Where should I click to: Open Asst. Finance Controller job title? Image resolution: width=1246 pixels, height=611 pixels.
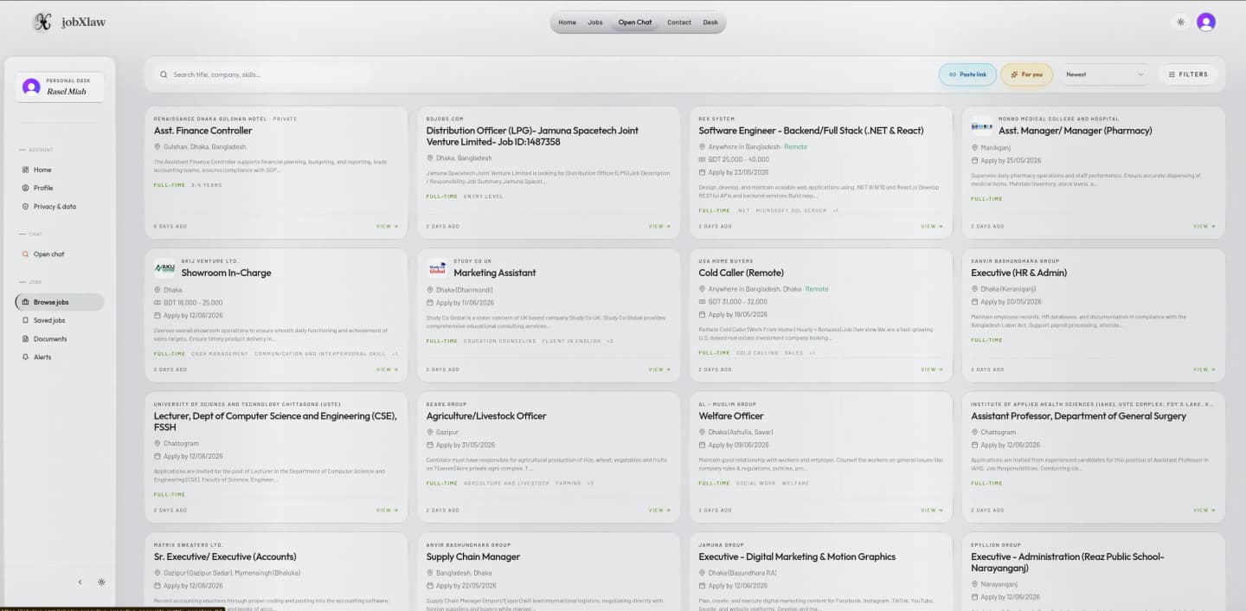pos(203,131)
